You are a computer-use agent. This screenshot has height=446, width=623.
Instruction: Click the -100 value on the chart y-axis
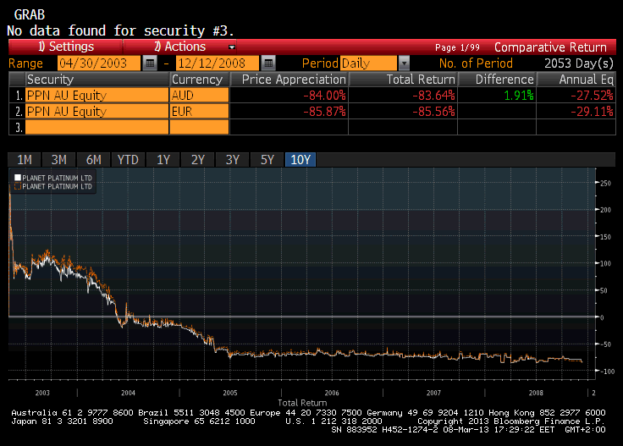click(x=607, y=372)
